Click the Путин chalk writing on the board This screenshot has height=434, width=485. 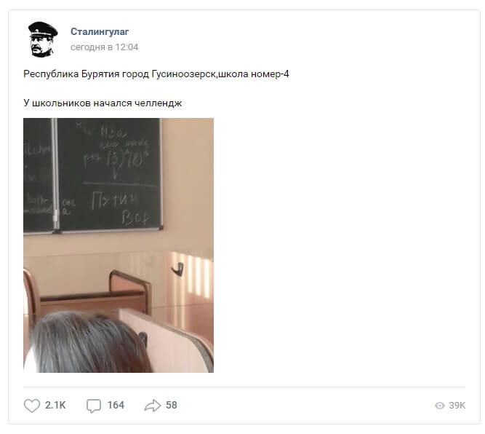point(114,200)
